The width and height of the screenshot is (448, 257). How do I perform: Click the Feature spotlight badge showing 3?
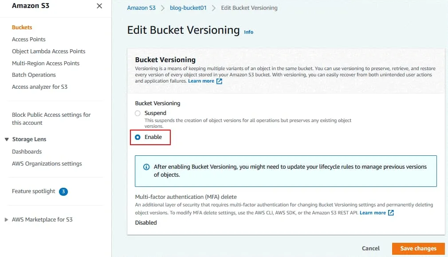pos(63,192)
